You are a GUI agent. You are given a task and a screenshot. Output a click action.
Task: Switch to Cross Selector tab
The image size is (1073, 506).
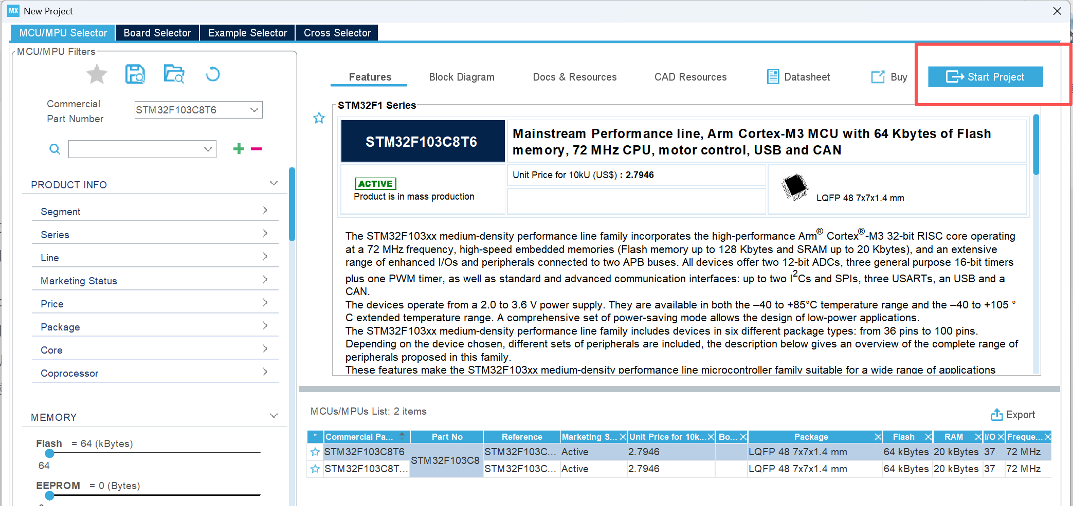click(x=337, y=33)
